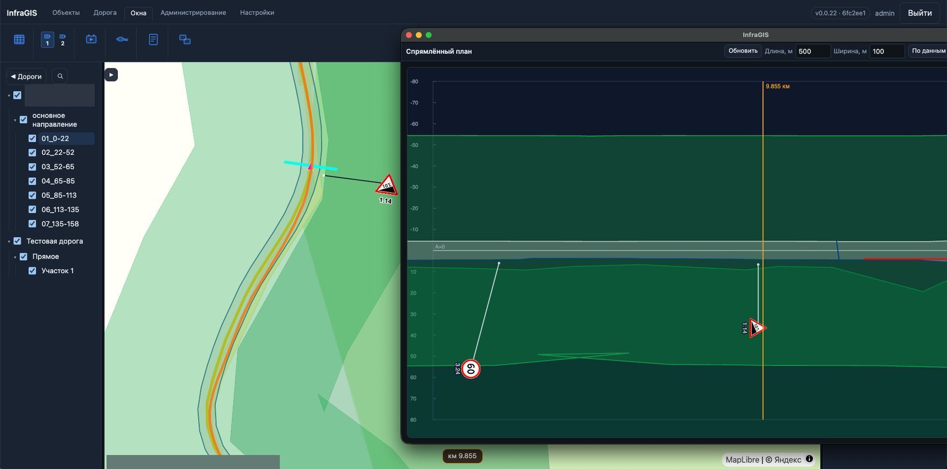
Task: Open the Настройки menu
Action: click(257, 12)
